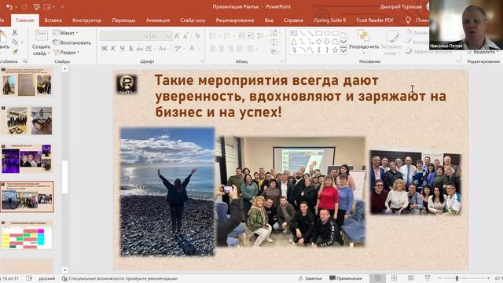Open change case Aa dropdown
Viewport: 503px width, 283px height.
tap(163, 49)
